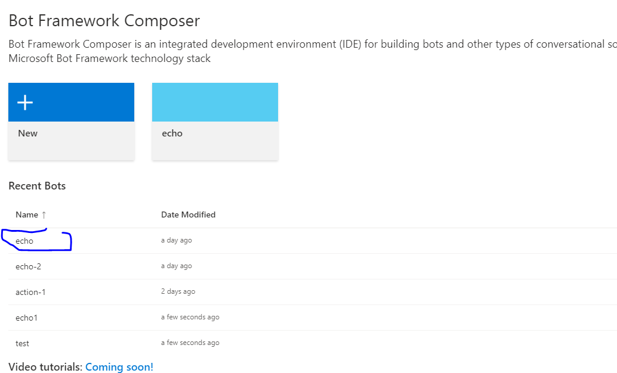Screen dimensions: 617x373
Task: Click the Bot Framework Composer page title
Action: pyautogui.click(x=104, y=21)
